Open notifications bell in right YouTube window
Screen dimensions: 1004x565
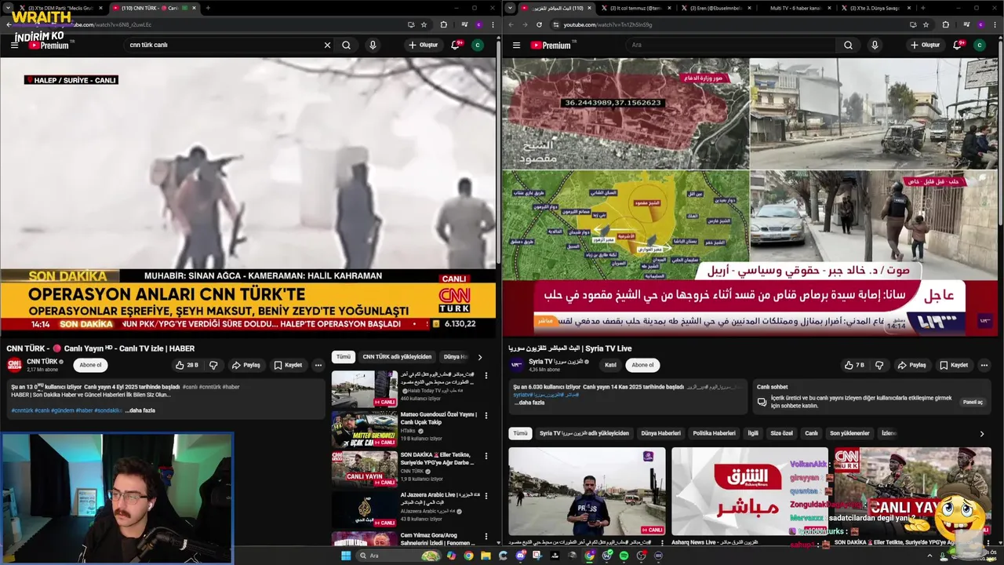pos(957,45)
